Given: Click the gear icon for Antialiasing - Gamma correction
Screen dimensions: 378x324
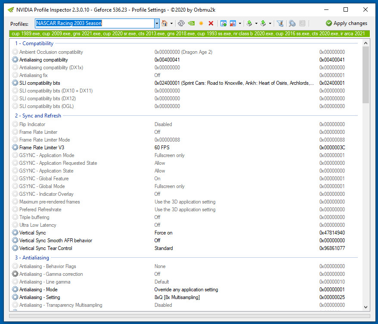Looking at the screenshot, I should [15, 274].
